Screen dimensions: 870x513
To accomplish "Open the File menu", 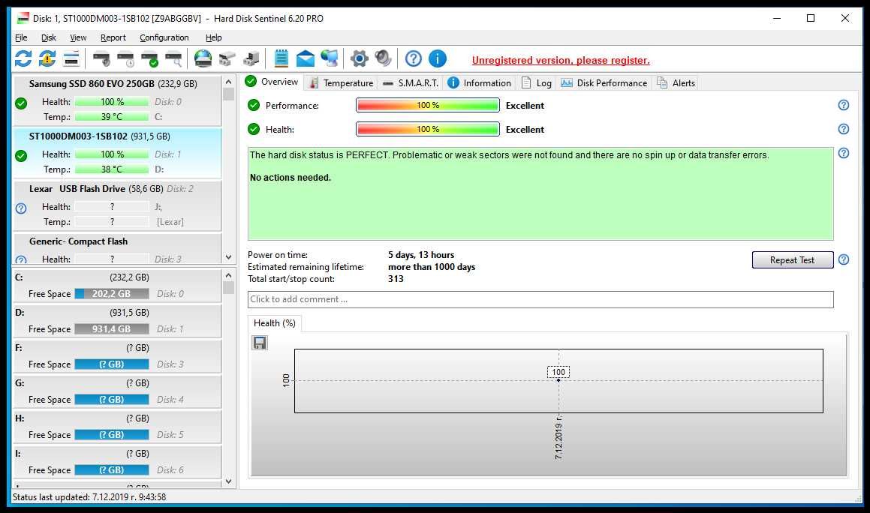I will pyautogui.click(x=21, y=37).
